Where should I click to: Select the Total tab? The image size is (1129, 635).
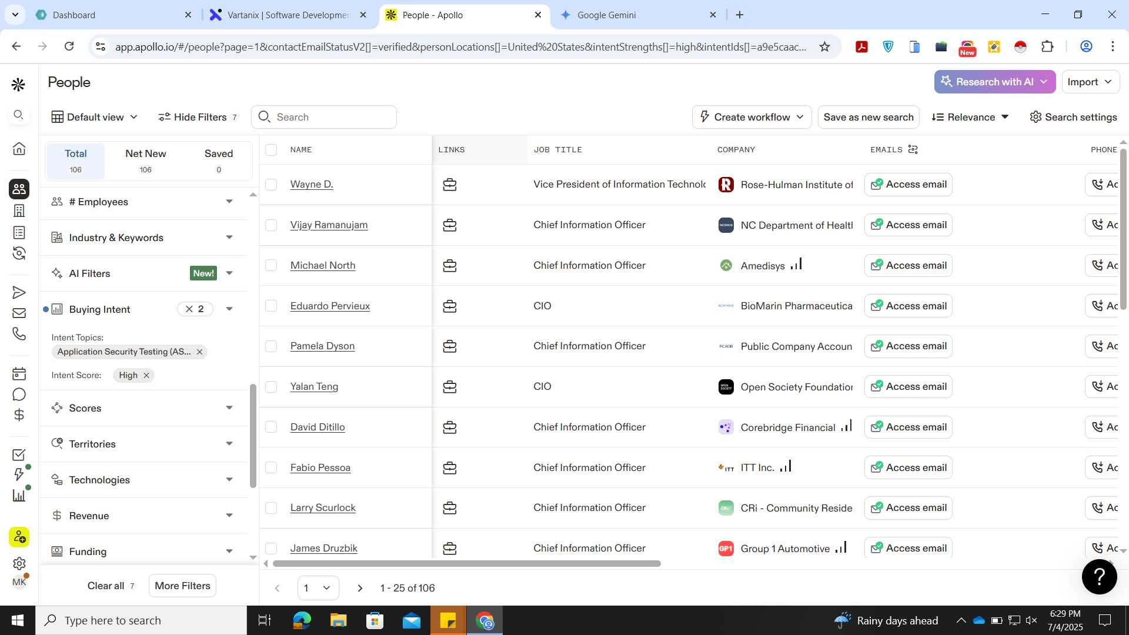tap(76, 161)
